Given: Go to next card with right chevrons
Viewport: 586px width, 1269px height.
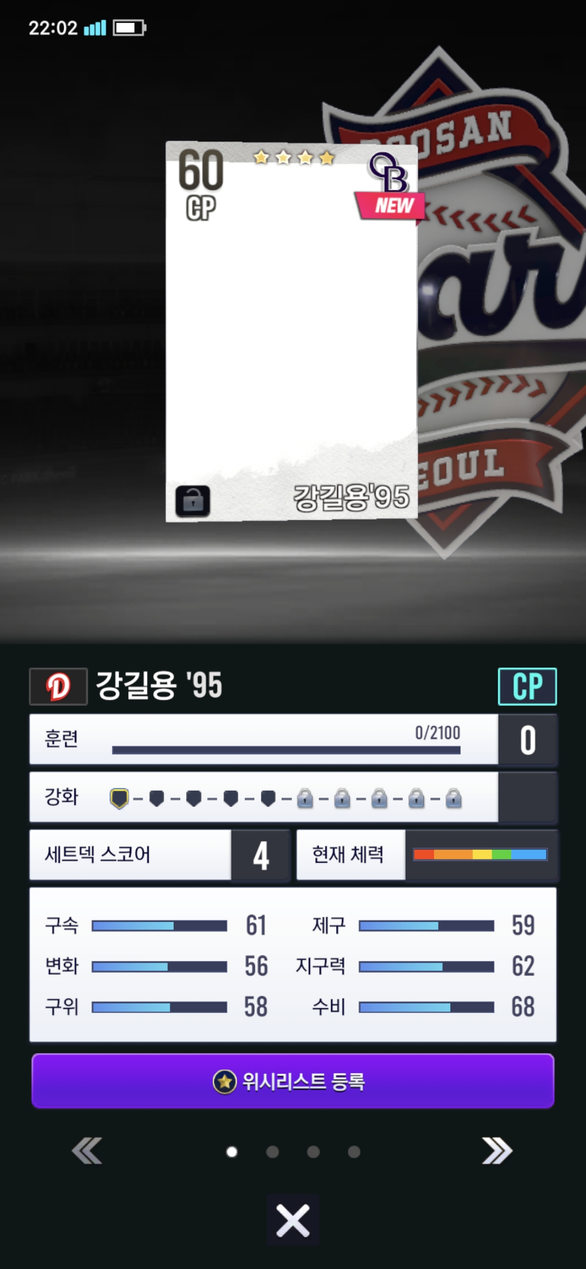Looking at the screenshot, I should 497,1151.
